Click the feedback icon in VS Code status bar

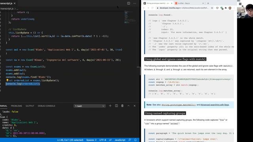(130, 140)
